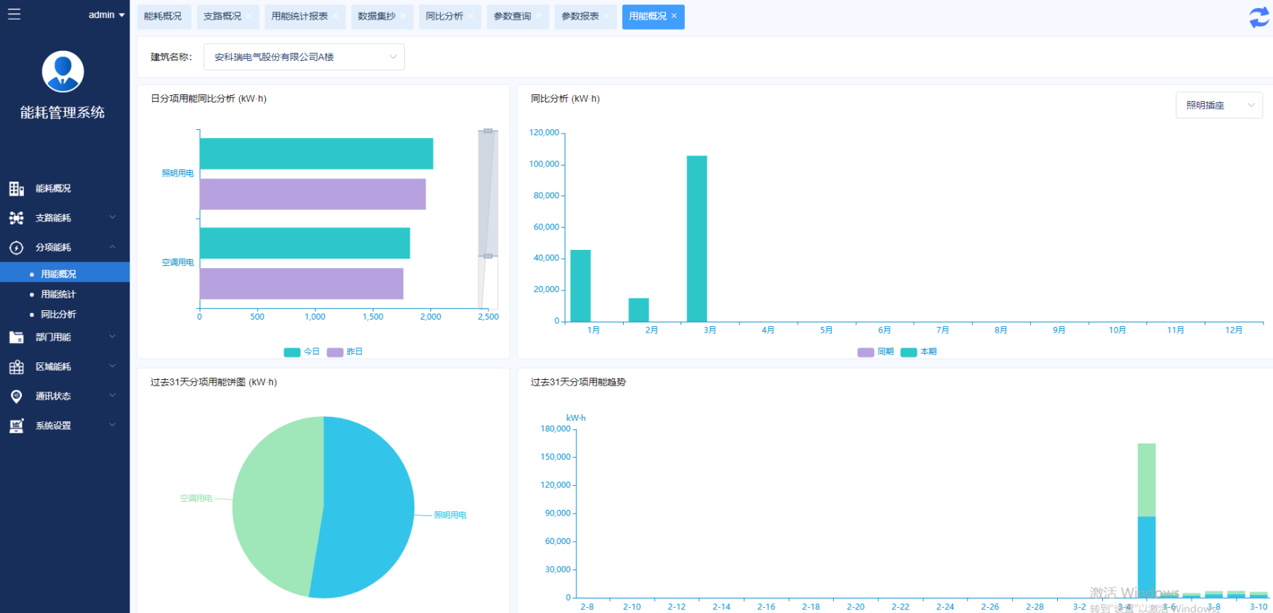Toggle the 同期 legend item
This screenshot has height=613, width=1273.
tap(875, 352)
